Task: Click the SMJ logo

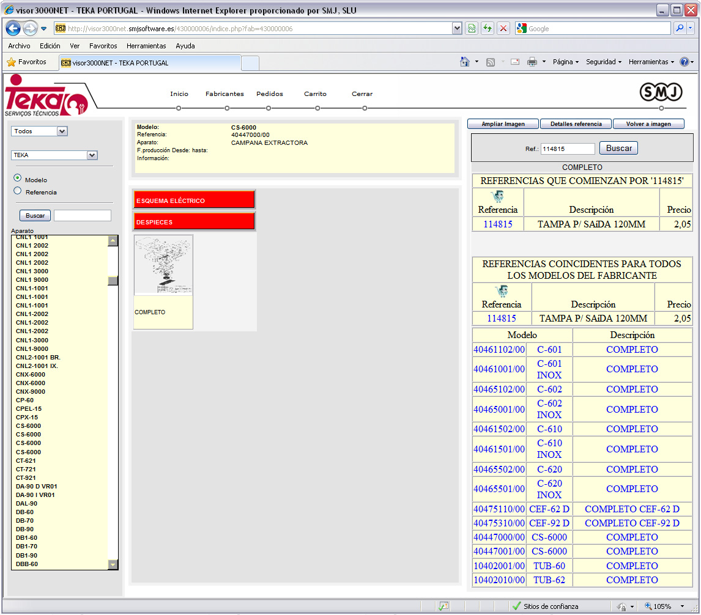Action: [x=661, y=92]
